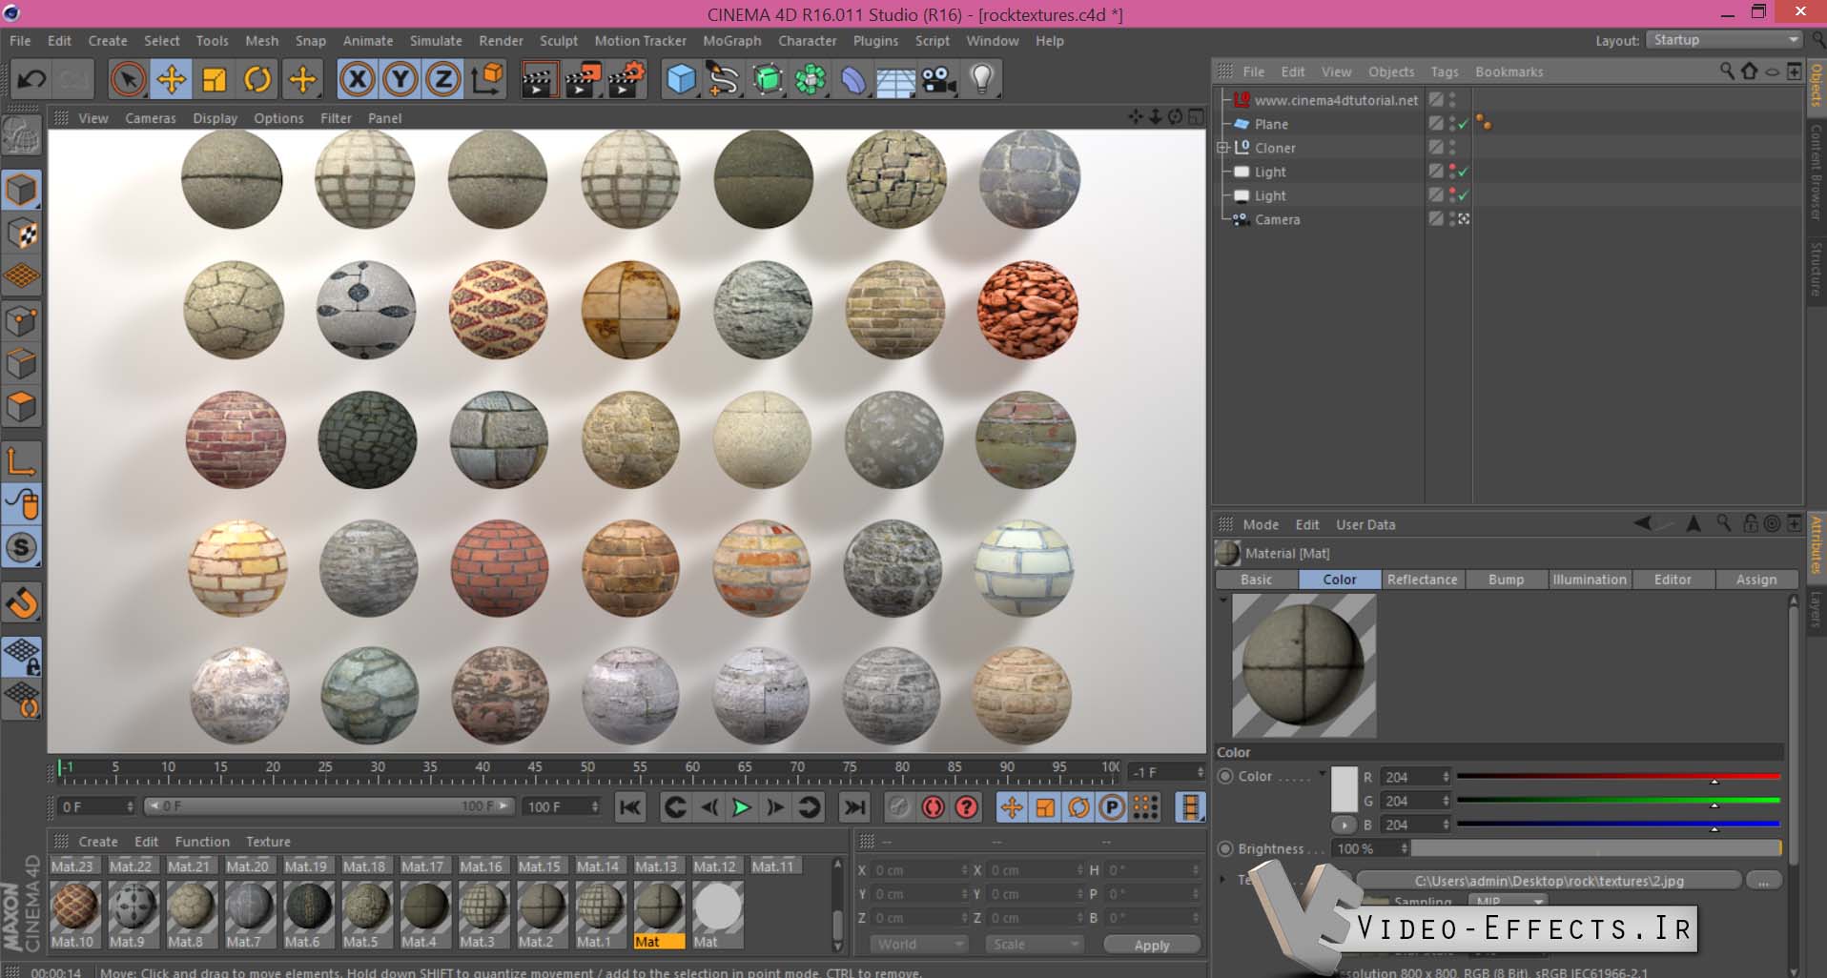This screenshot has height=978, width=1827.
Task: Click the coordinate system icon
Action: (486, 79)
